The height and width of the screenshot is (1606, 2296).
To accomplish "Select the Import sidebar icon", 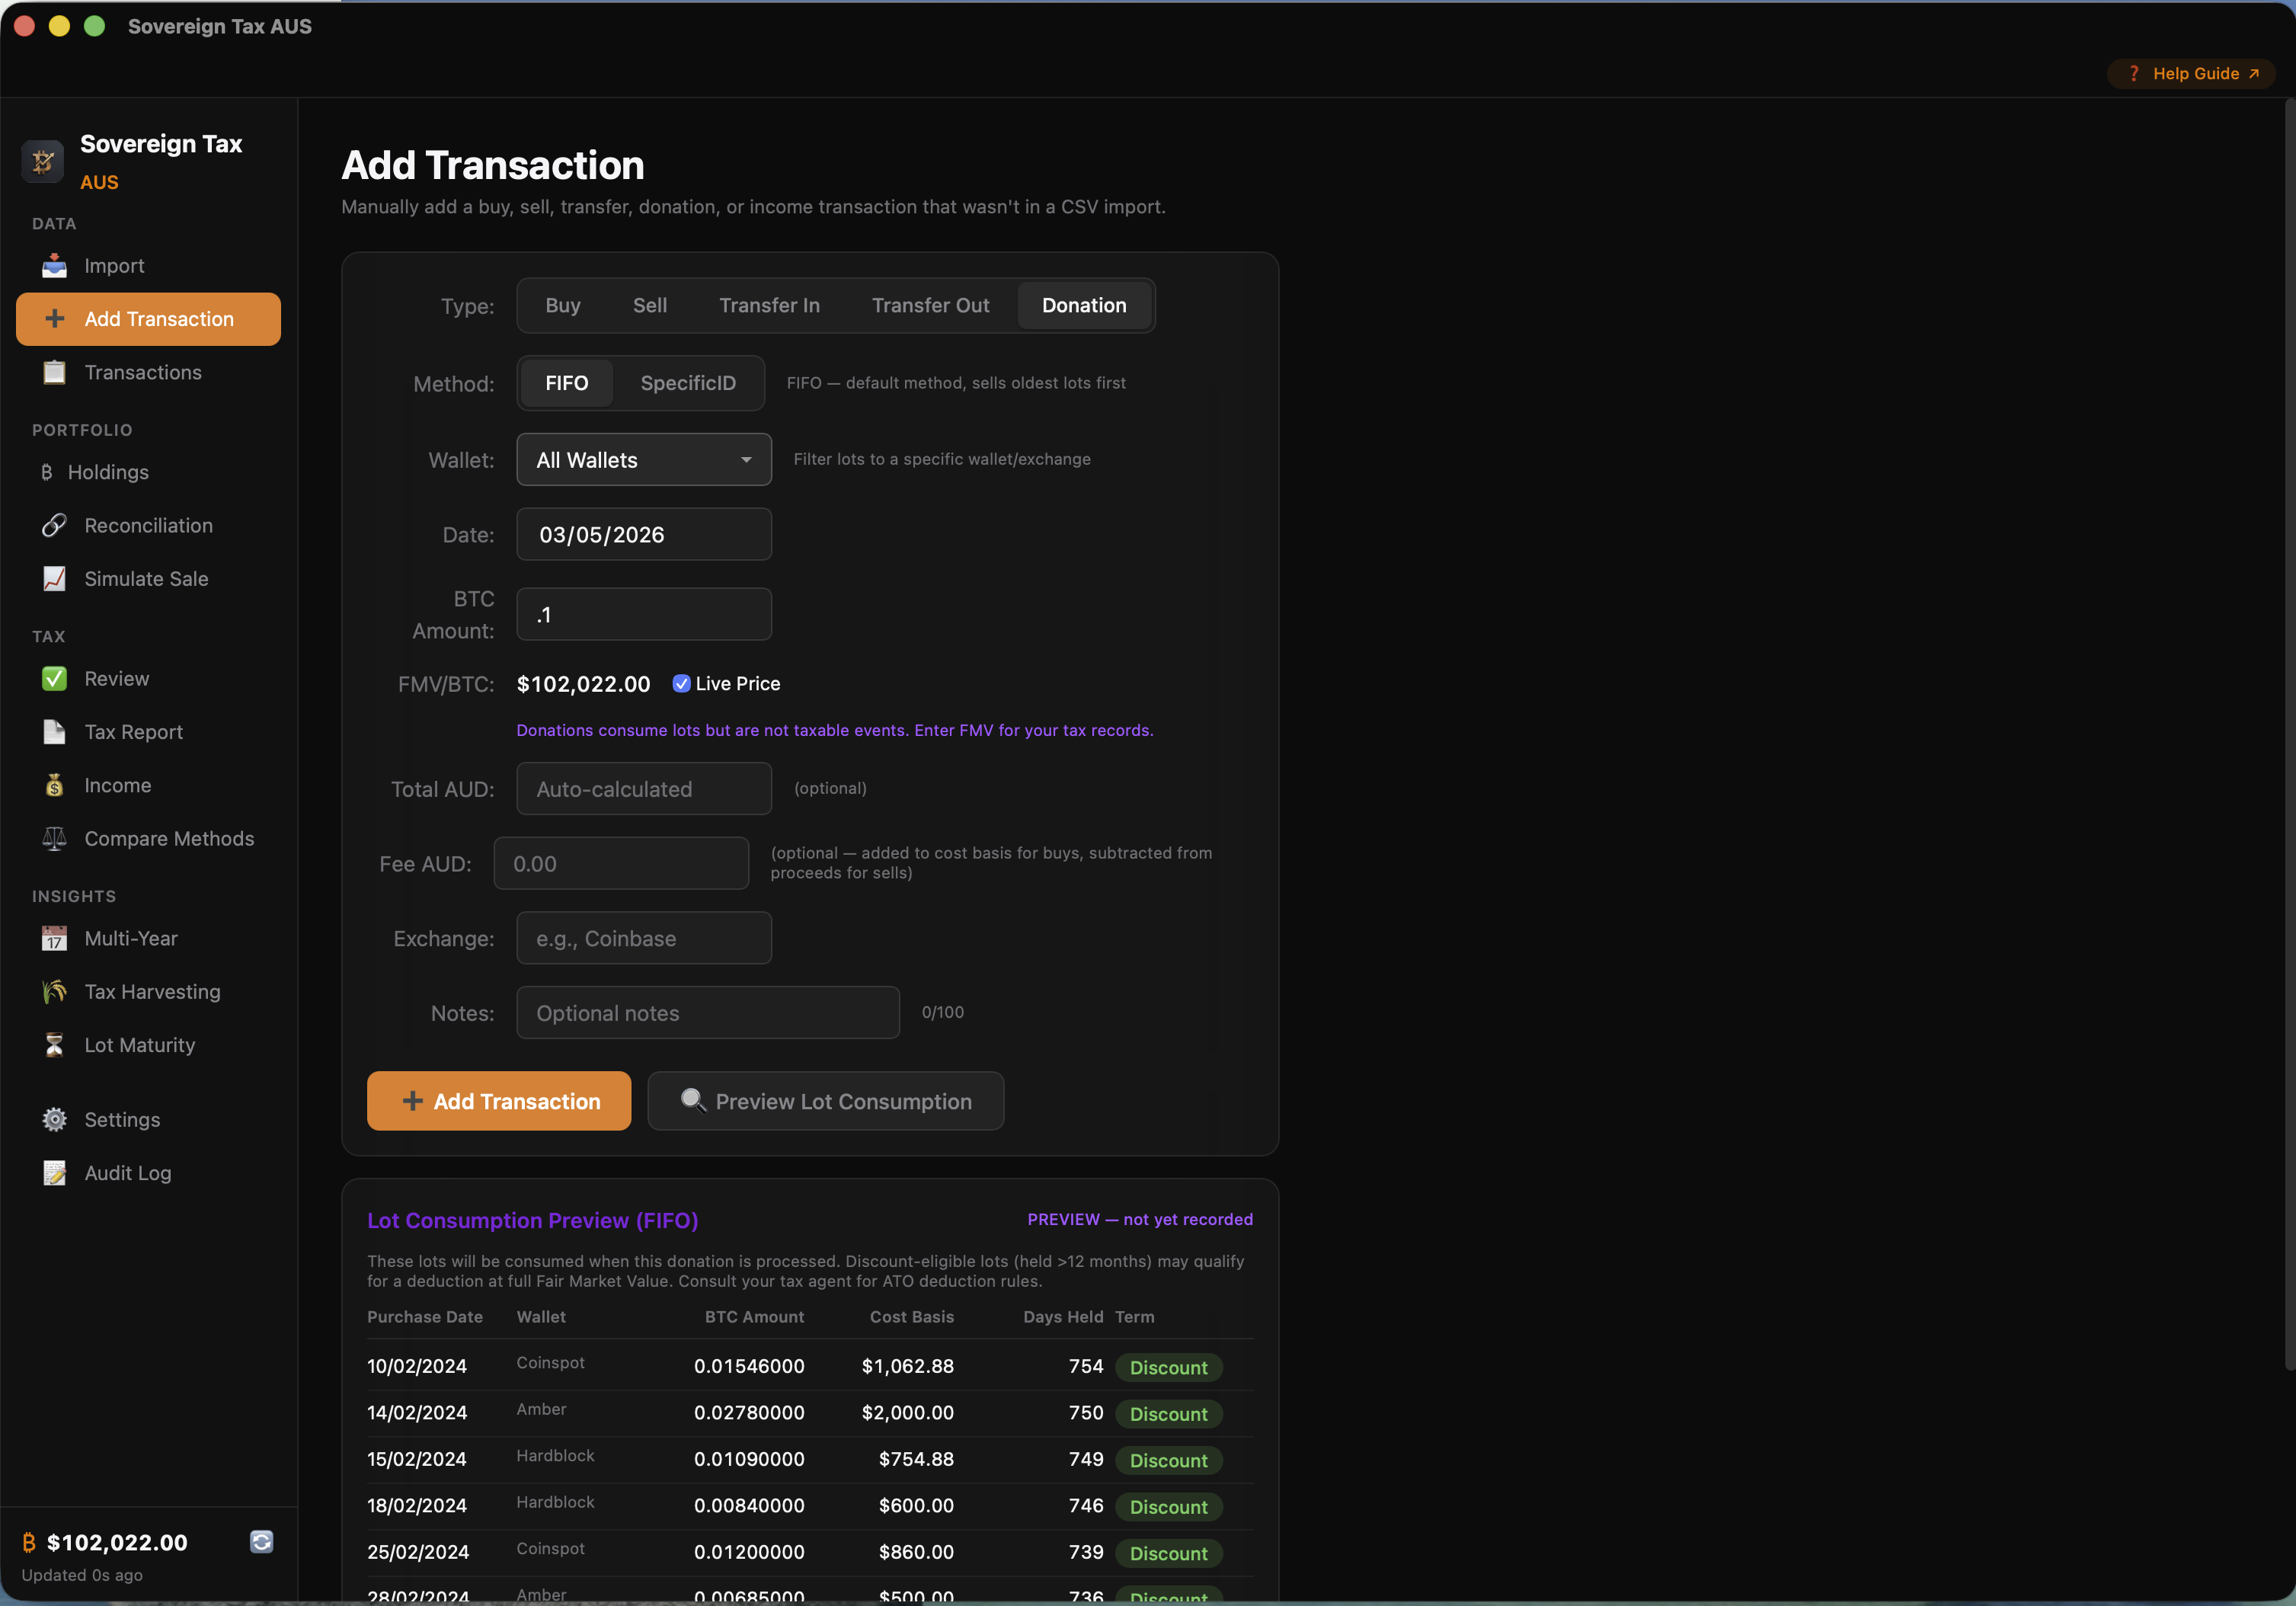I will click(x=54, y=265).
